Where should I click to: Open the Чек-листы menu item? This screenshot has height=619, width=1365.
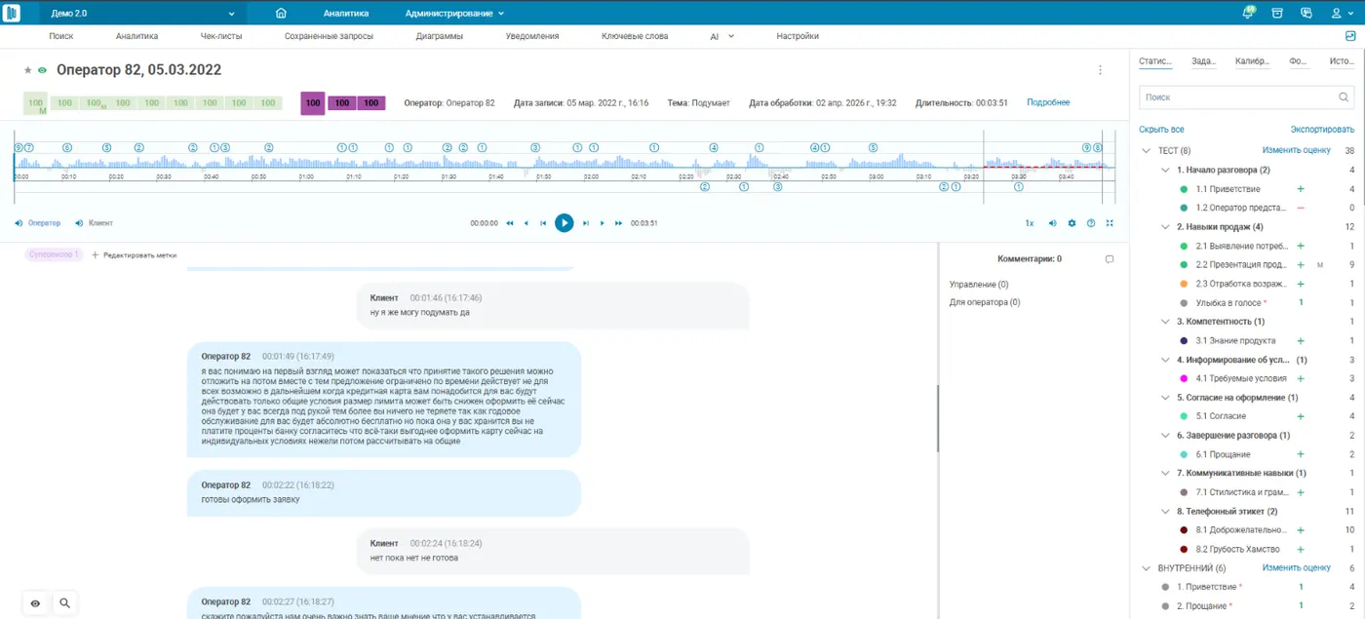click(x=221, y=36)
